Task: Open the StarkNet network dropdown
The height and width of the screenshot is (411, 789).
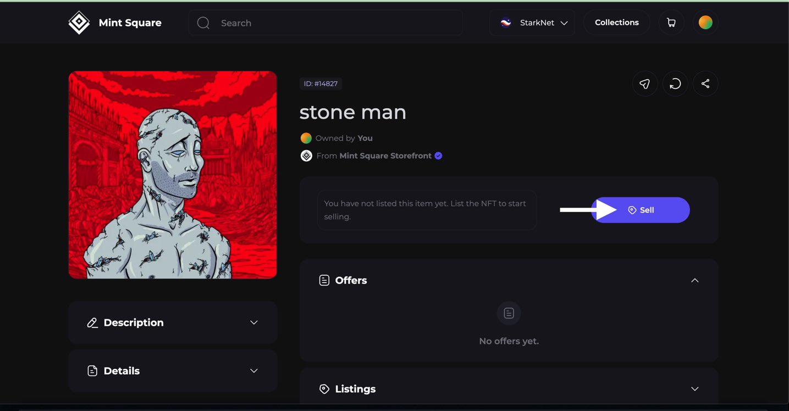Action: tap(532, 23)
